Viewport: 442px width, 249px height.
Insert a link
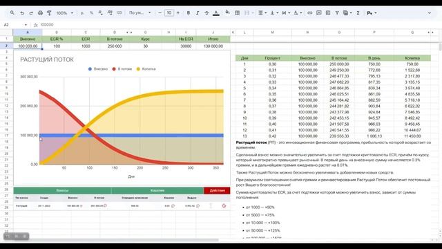coord(310,13)
